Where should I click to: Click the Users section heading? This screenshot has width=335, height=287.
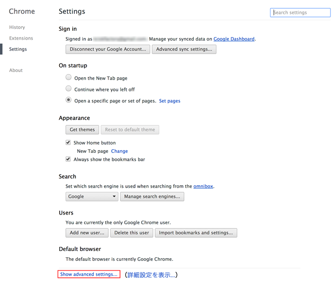click(x=66, y=213)
